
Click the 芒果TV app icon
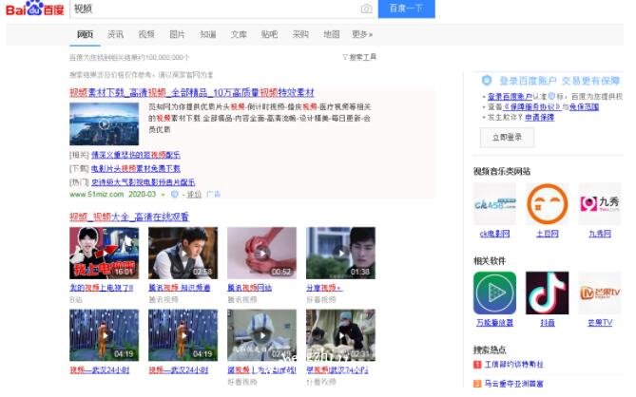coord(599,293)
